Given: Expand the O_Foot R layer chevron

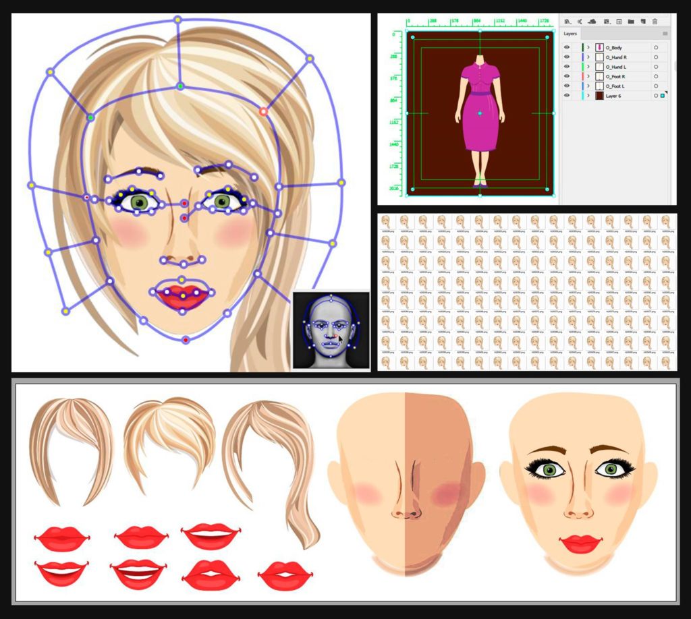Looking at the screenshot, I should [x=588, y=76].
